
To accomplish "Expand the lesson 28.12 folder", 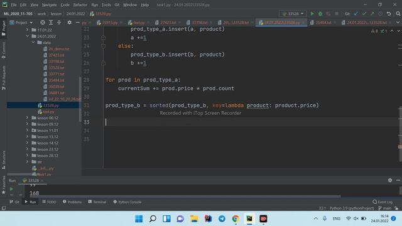I will pyautogui.click(x=28, y=155).
